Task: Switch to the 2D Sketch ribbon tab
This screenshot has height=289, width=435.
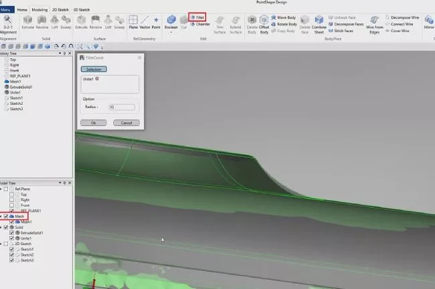Action: tap(62, 10)
